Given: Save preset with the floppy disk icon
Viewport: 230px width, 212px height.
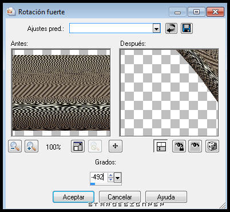Looking at the screenshot, I should [x=187, y=29].
